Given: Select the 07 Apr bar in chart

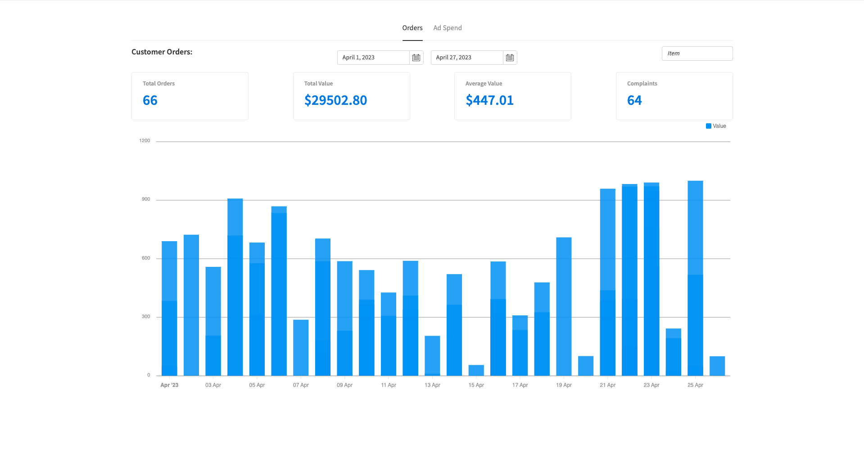Looking at the screenshot, I should 301,348.
